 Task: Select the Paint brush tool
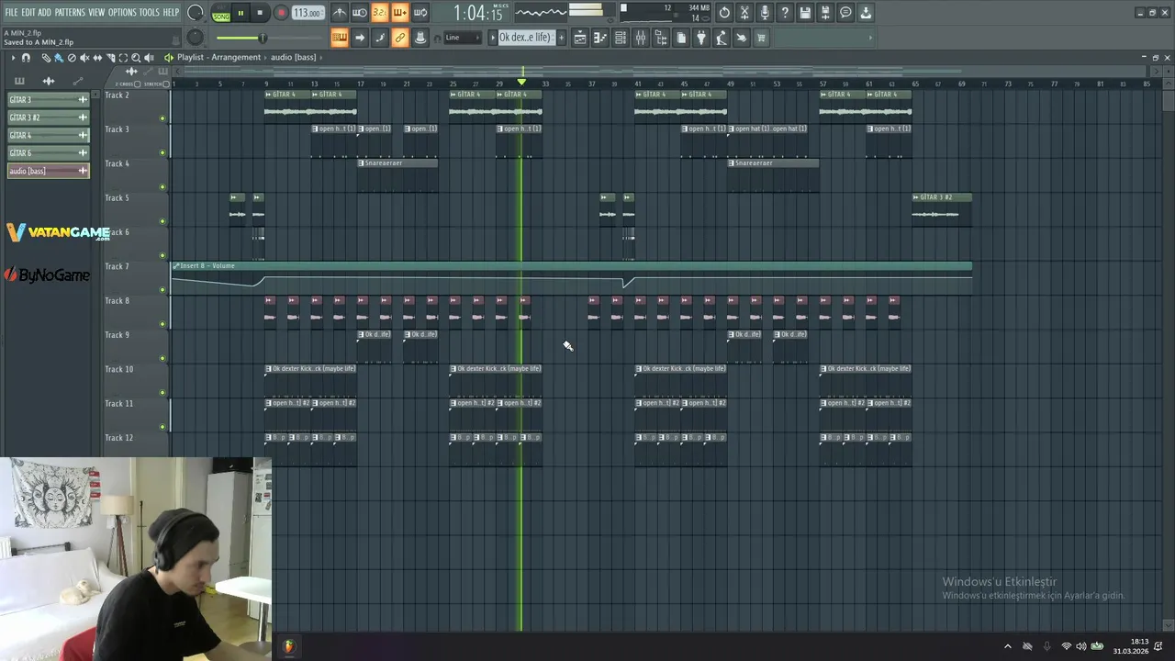[x=59, y=58]
